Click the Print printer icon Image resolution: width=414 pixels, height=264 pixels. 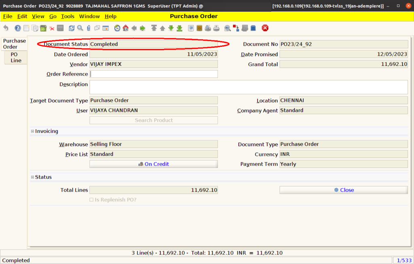(216, 28)
